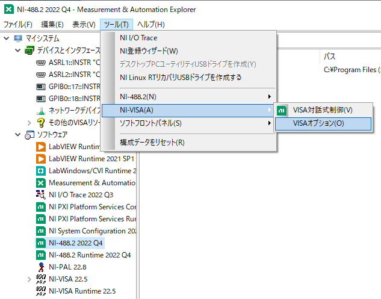The width and height of the screenshot is (381, 299).
Task: Click the その他のVISAリソース question mark icon
Action: (x=41, y=123)
